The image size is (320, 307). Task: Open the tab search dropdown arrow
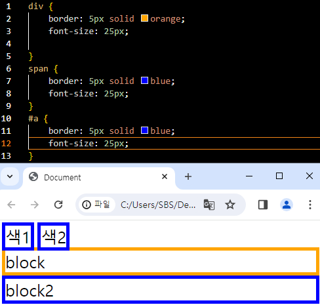[x=10, y=176]
